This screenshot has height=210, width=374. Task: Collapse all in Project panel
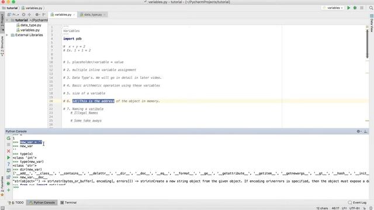(29, 15)
